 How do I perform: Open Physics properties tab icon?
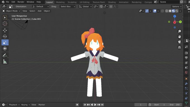click(x=186, y=93)
